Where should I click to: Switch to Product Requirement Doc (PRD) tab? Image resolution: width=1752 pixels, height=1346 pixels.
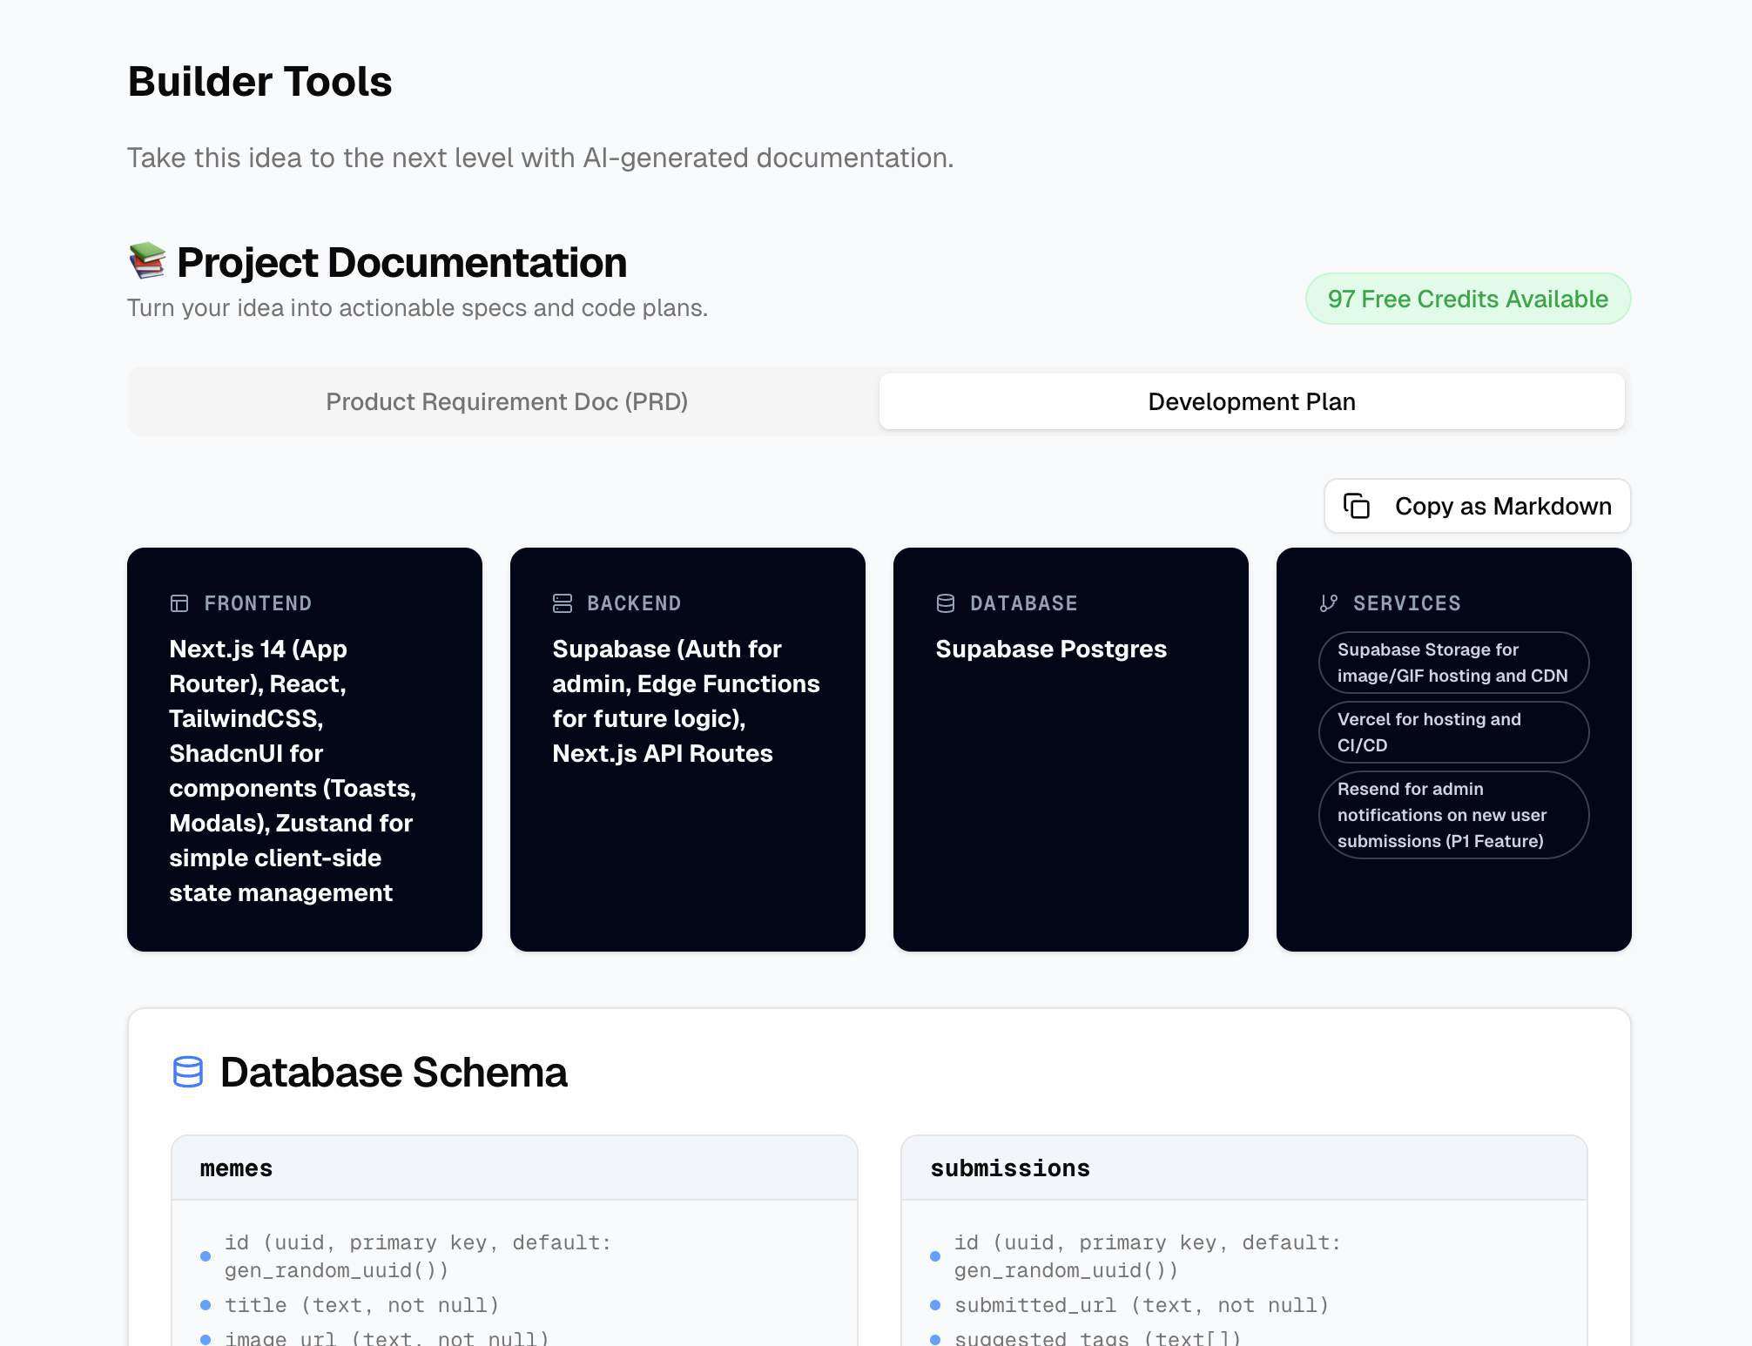pos(507,401)
